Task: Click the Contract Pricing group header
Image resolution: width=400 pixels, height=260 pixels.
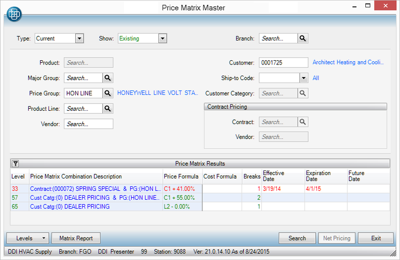Action: point(295,107)
